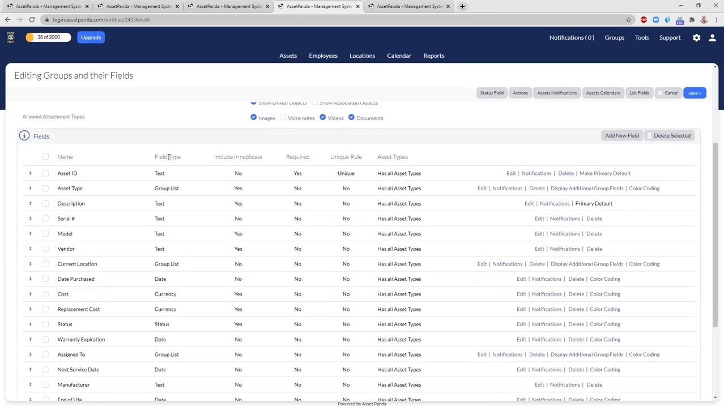Viewport: 724px width, 406px height.
Task: Open Groups in top bar
Action: pyautogui.click(x=615, y=37)
